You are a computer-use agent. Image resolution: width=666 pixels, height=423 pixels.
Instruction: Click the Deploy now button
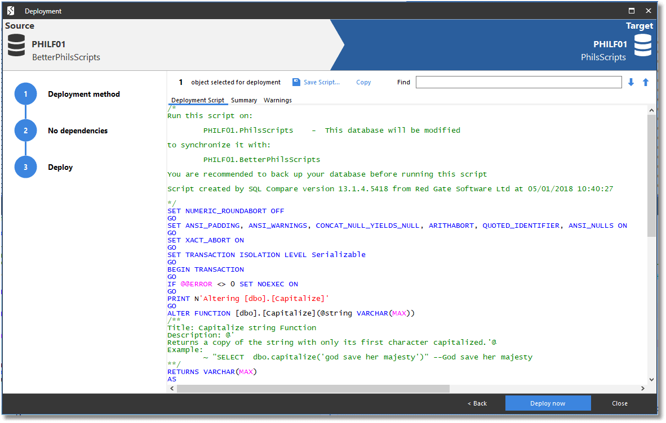[x=548, y=403]
